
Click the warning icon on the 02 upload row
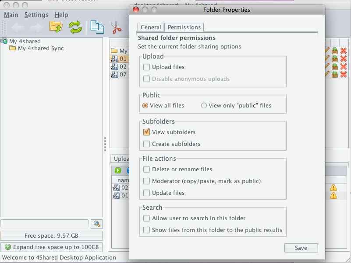coord(333,187)
